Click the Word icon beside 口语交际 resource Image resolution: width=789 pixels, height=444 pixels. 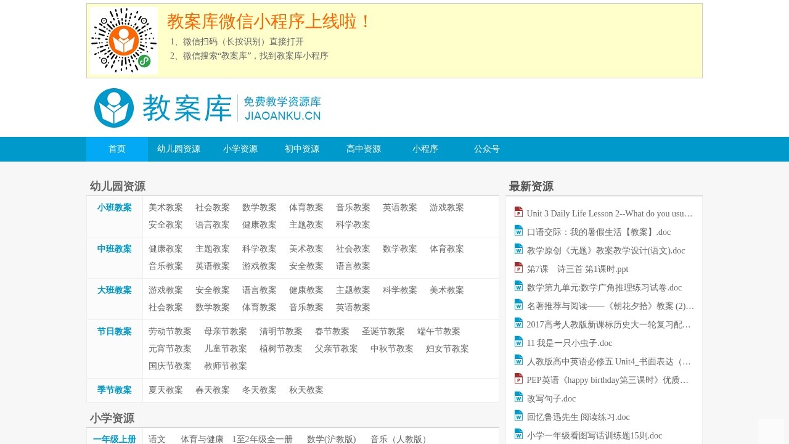pyautogui.click(x=518, y=230)
